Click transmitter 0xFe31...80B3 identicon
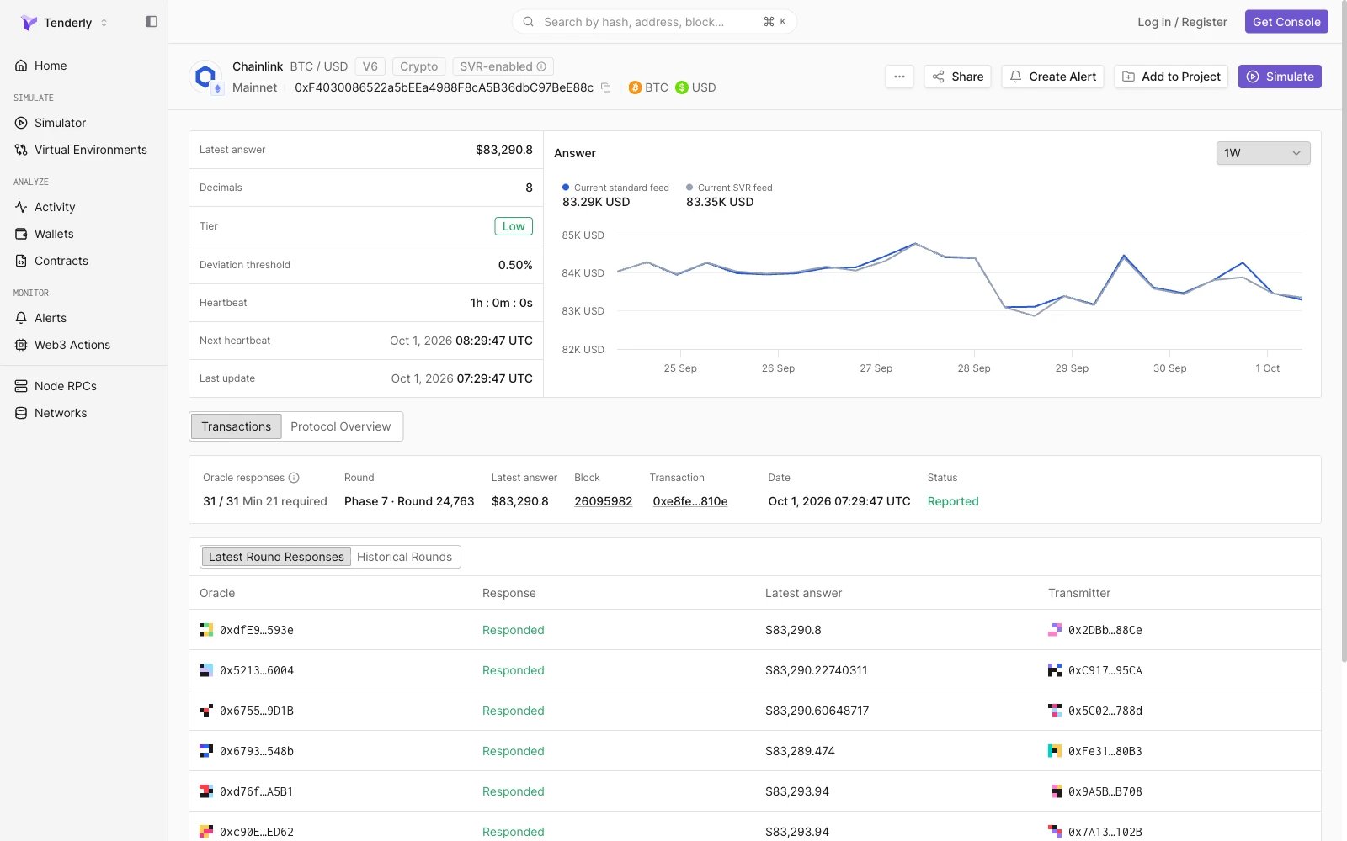 1055,751
